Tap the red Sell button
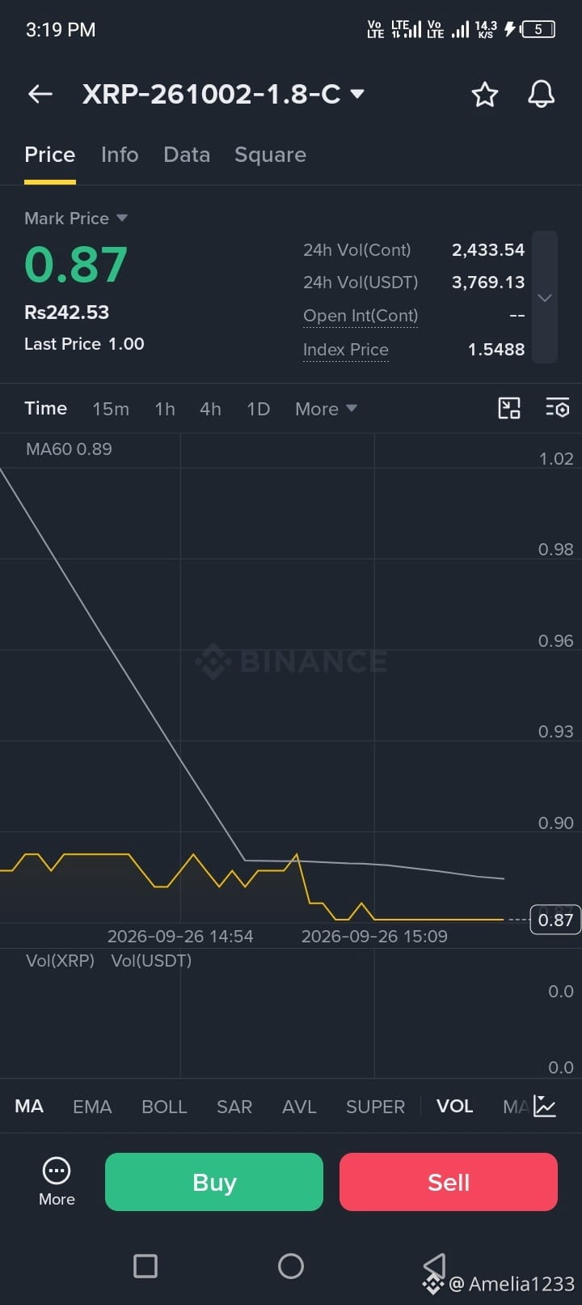This screenshot has width=582, height=1305. coord(449,1182)
